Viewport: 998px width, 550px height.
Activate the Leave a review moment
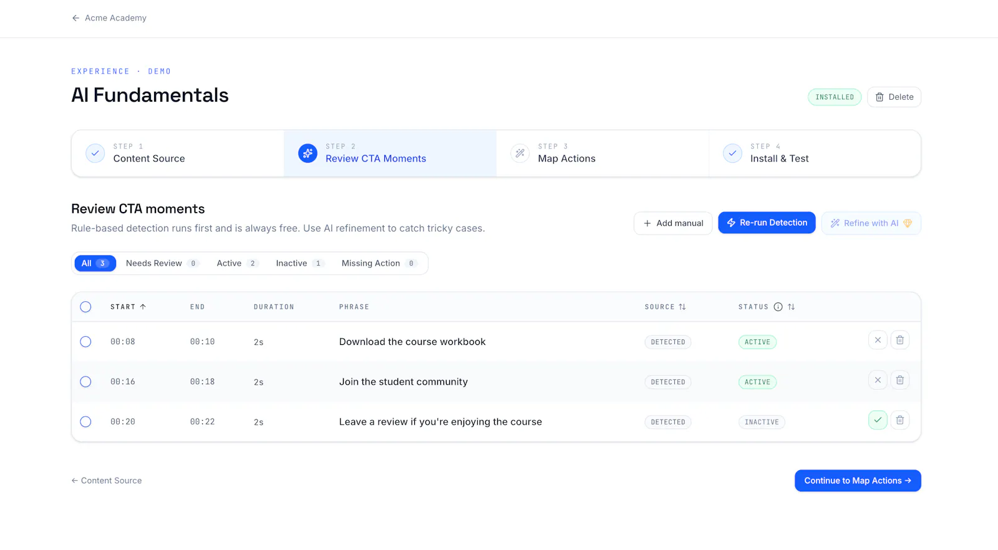point(878,420)
